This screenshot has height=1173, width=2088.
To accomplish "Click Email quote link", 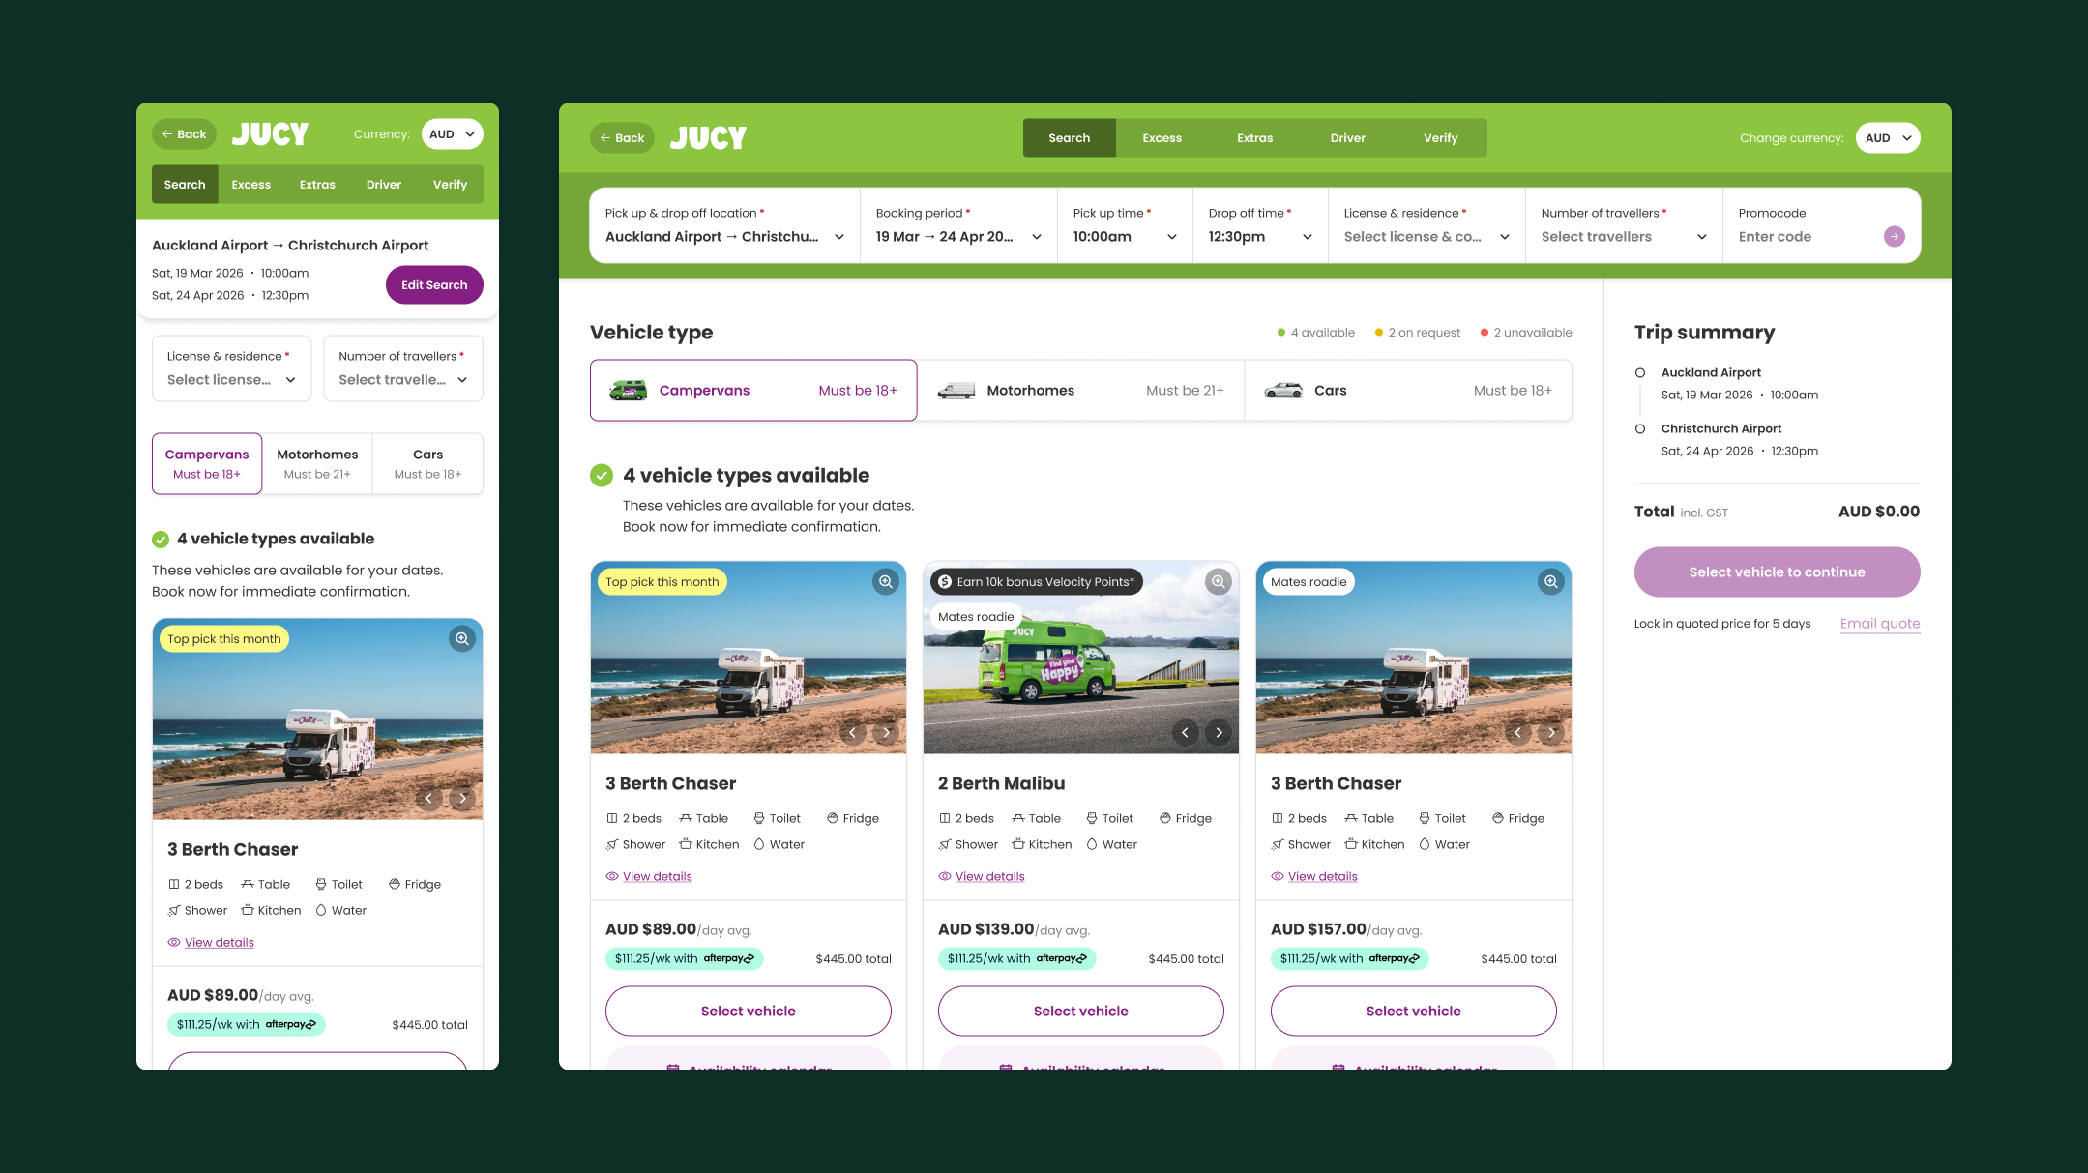I will coord(1880,624).
